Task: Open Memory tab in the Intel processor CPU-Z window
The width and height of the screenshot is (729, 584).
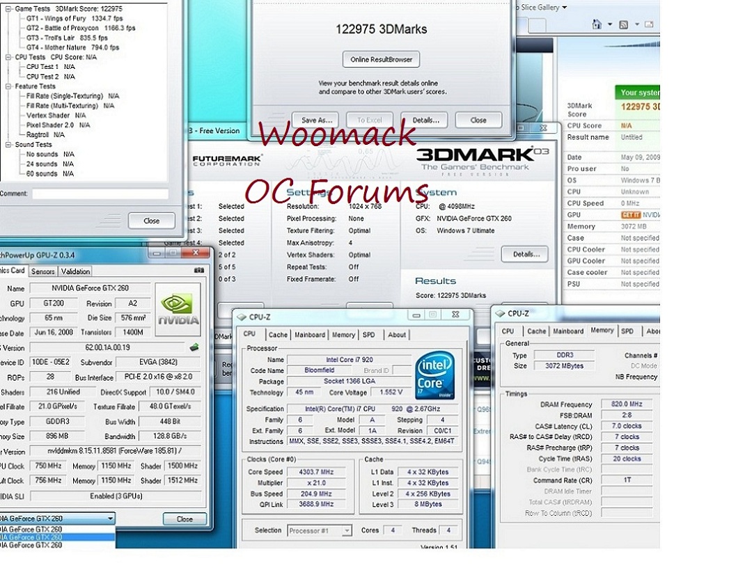Action: 343,334
